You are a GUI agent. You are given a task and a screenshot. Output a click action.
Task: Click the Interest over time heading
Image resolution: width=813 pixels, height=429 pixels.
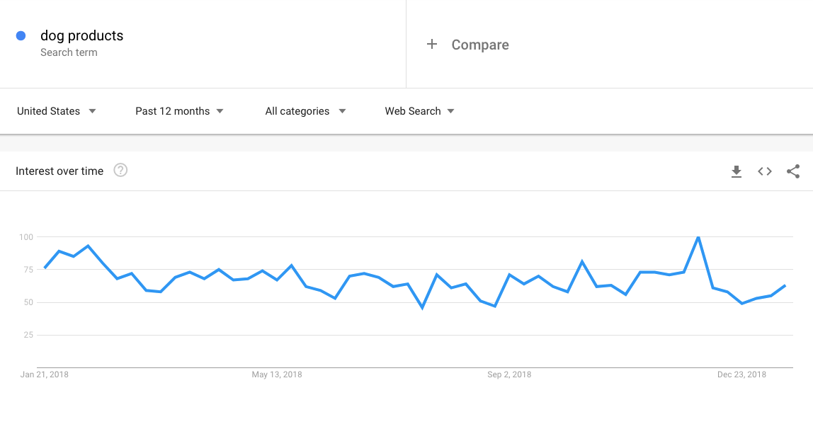59,171
